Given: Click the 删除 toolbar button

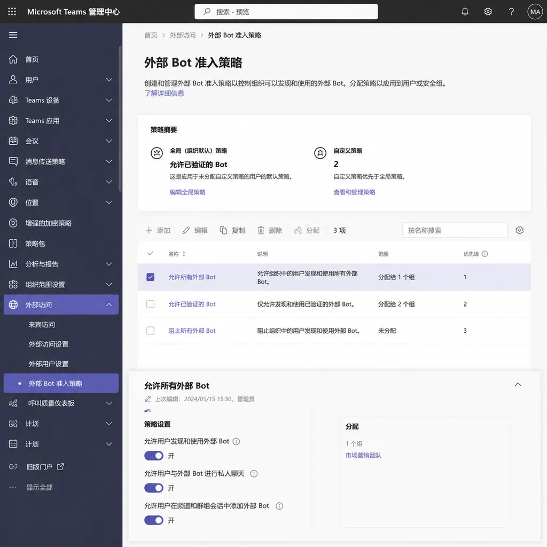Looking at the screenshot, I should click(x=270, y=230).
